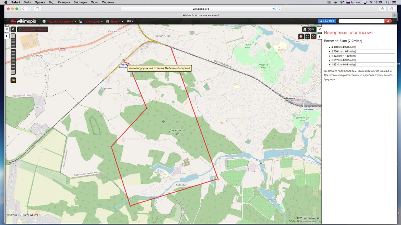
Task: Expand the left side panel arrow
Action: point(7,36)
